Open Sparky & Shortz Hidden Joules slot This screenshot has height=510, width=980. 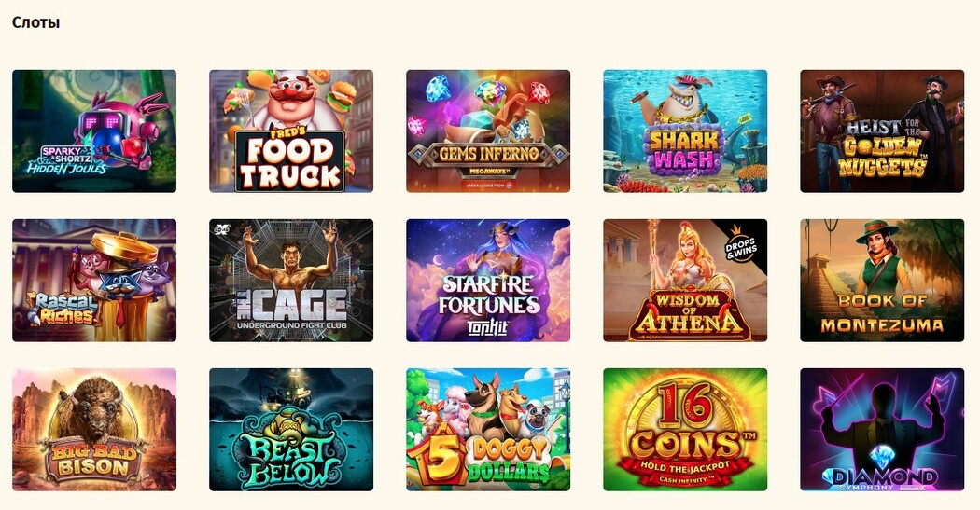click(94, 131)
